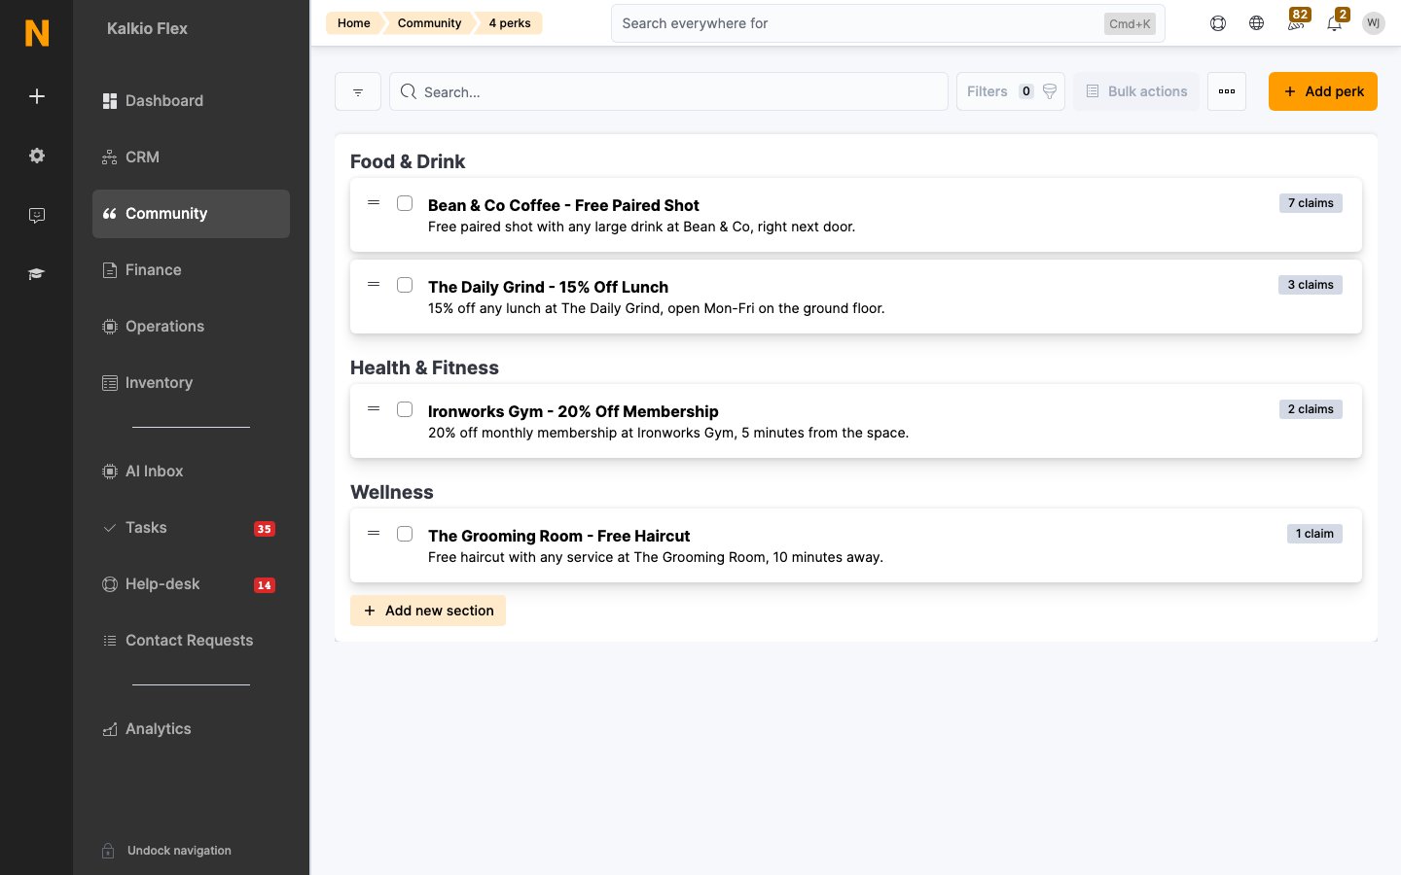Click the plus icon in left rail

click(37, 96)
